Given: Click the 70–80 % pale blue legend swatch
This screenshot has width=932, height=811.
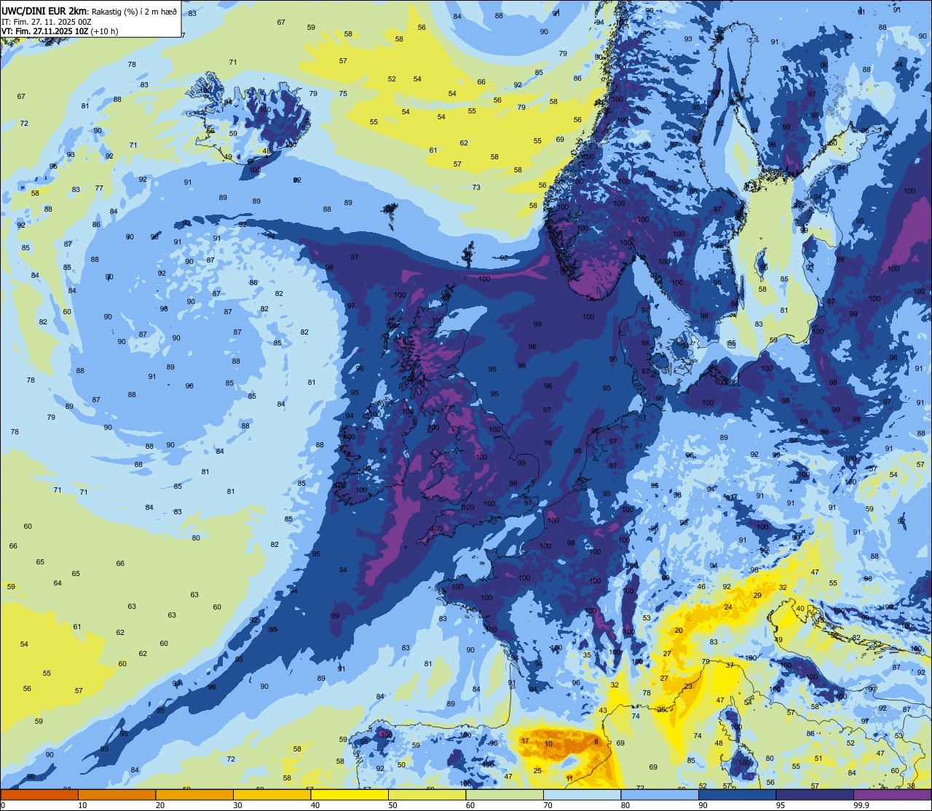Looking at the screenshot, I should [x=582, y=795].
